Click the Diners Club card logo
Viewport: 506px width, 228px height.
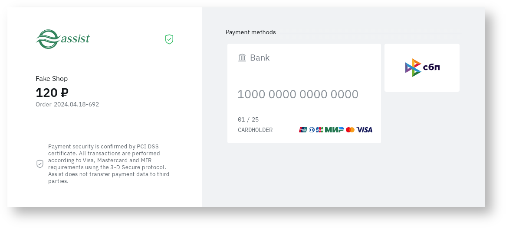tap(312, 130)
